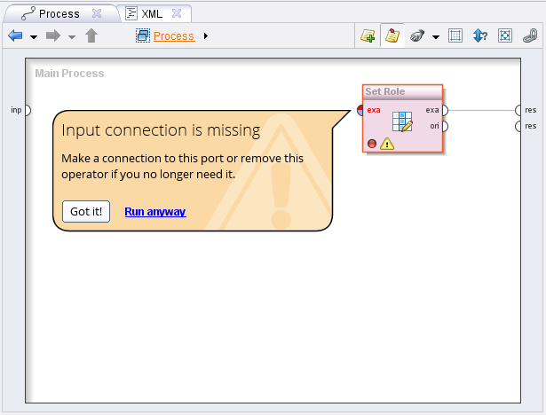Click the Process breadcrumb link
The width and height of the screenshot is (546, 415).
click(173, 36)
